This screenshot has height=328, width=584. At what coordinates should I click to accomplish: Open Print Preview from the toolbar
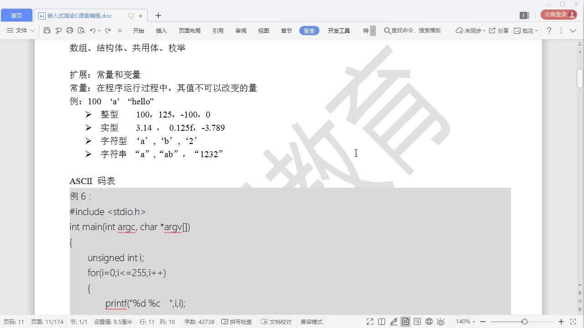(81, 31)
